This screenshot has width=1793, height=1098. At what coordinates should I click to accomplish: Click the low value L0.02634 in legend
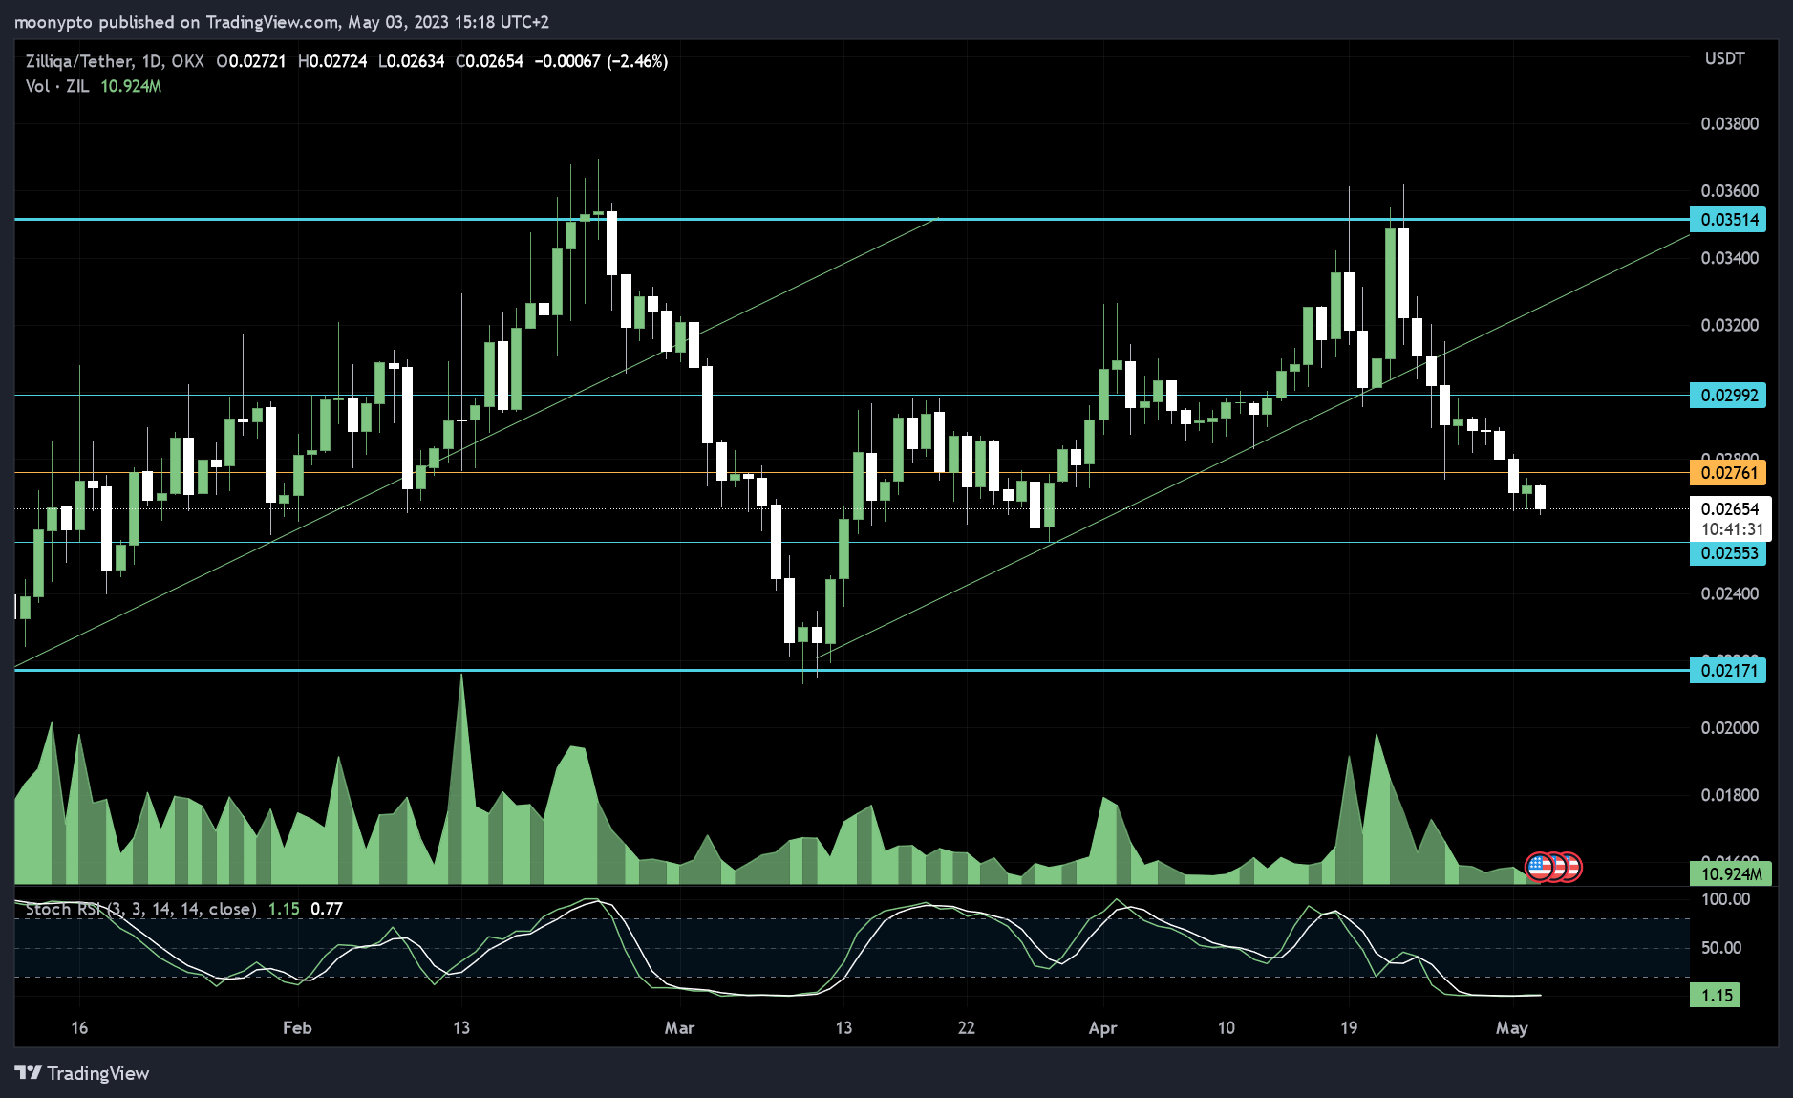point(412,61)
